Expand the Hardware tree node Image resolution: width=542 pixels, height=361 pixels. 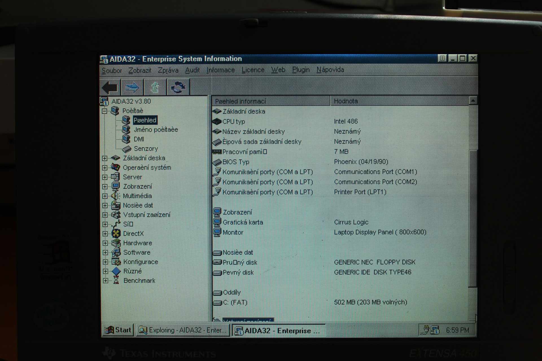[105, 243]
